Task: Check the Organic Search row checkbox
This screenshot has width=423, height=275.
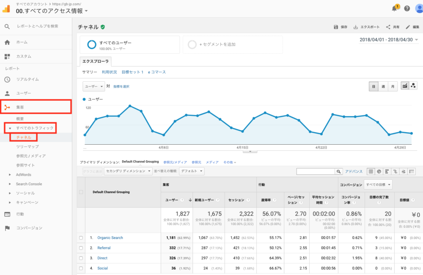Action: [81, 238]
